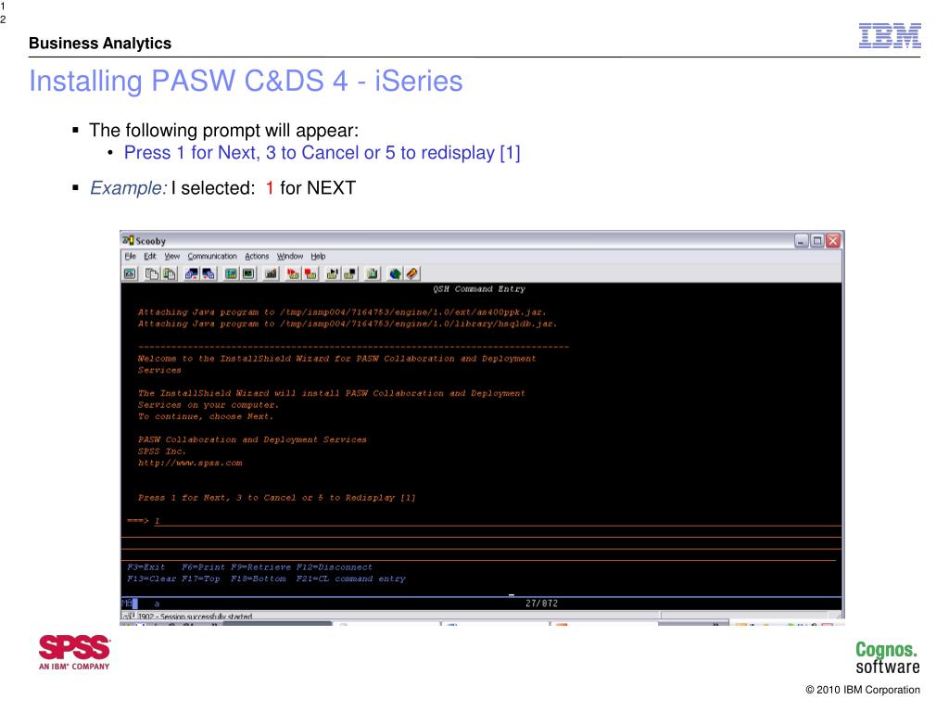Image resolution: width=949 pixels, height=712 pixels.
Task: Click the IBM logo in slide header
Action: [890, 36]
